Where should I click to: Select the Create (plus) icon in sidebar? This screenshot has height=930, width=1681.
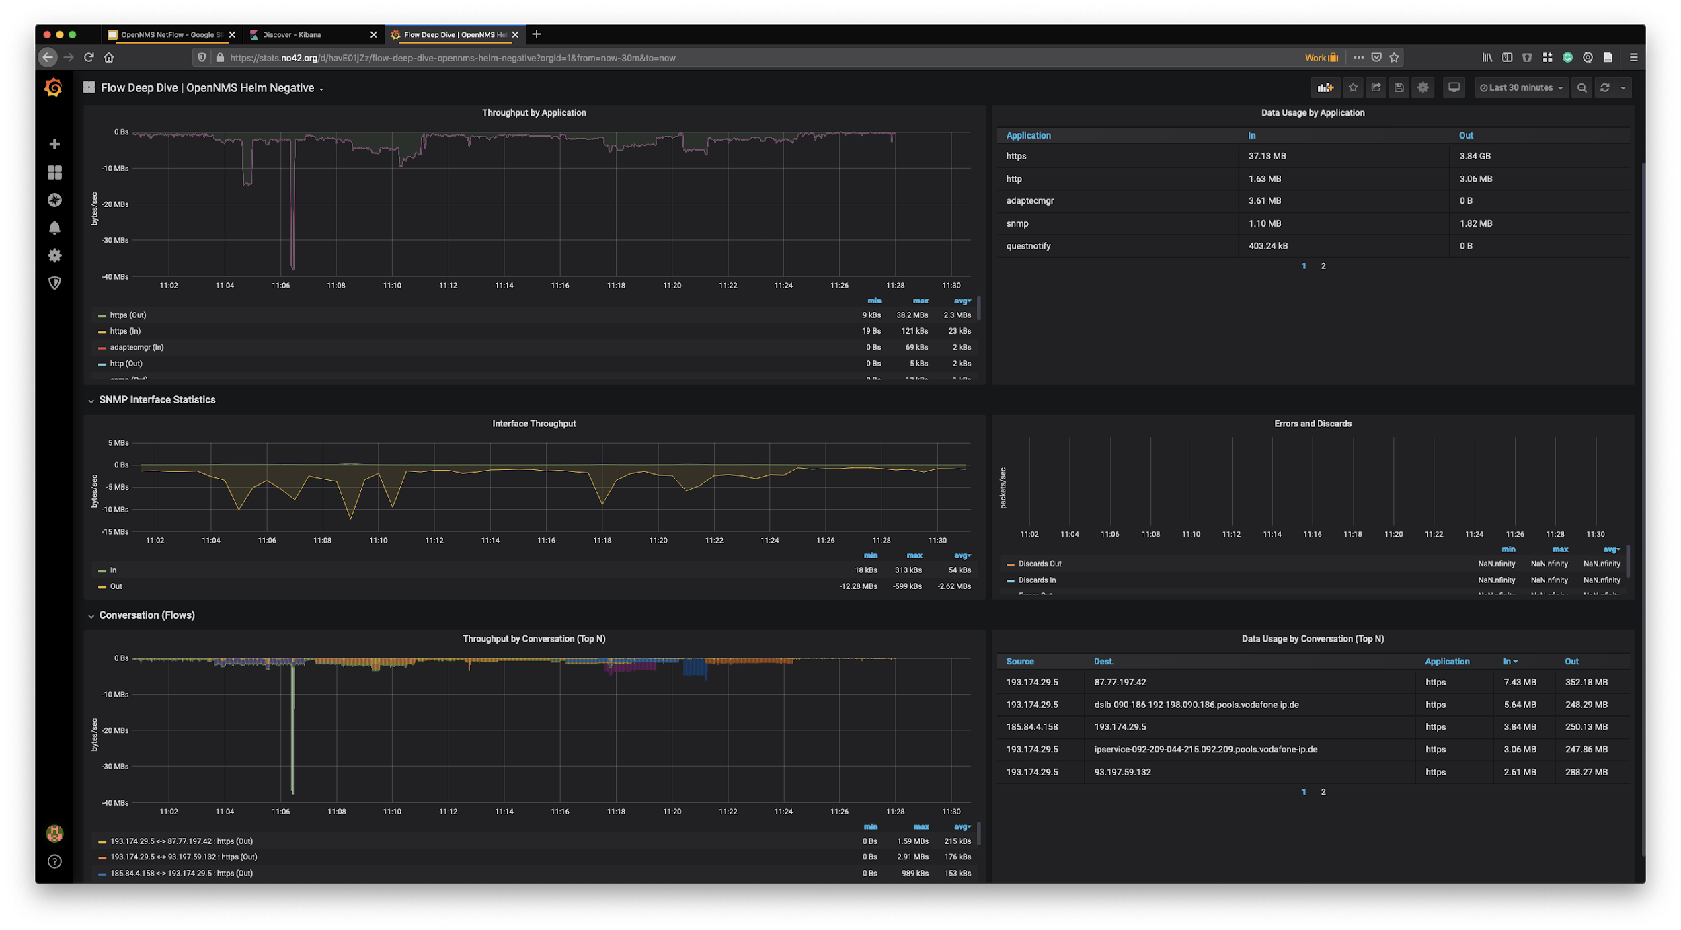click(x=54, y=143)
